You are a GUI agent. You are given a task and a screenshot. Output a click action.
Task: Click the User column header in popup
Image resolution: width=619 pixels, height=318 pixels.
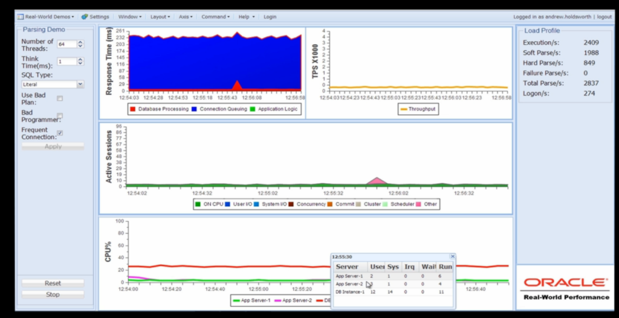[x=376, y=267]
